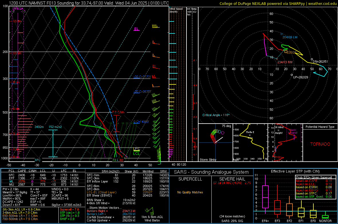Click the sounding title with valid time
Viewport: 338px width, 224px height.
pos(89,3)
